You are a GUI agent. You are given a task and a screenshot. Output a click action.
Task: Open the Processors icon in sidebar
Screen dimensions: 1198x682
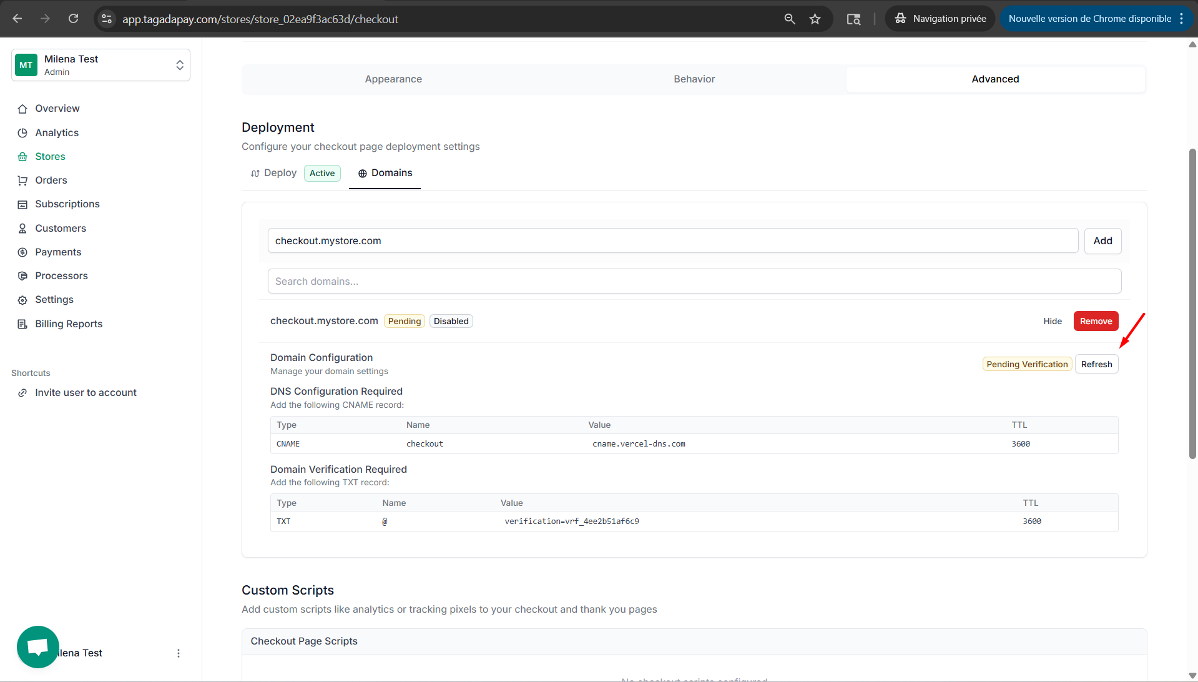click(22, 276)
